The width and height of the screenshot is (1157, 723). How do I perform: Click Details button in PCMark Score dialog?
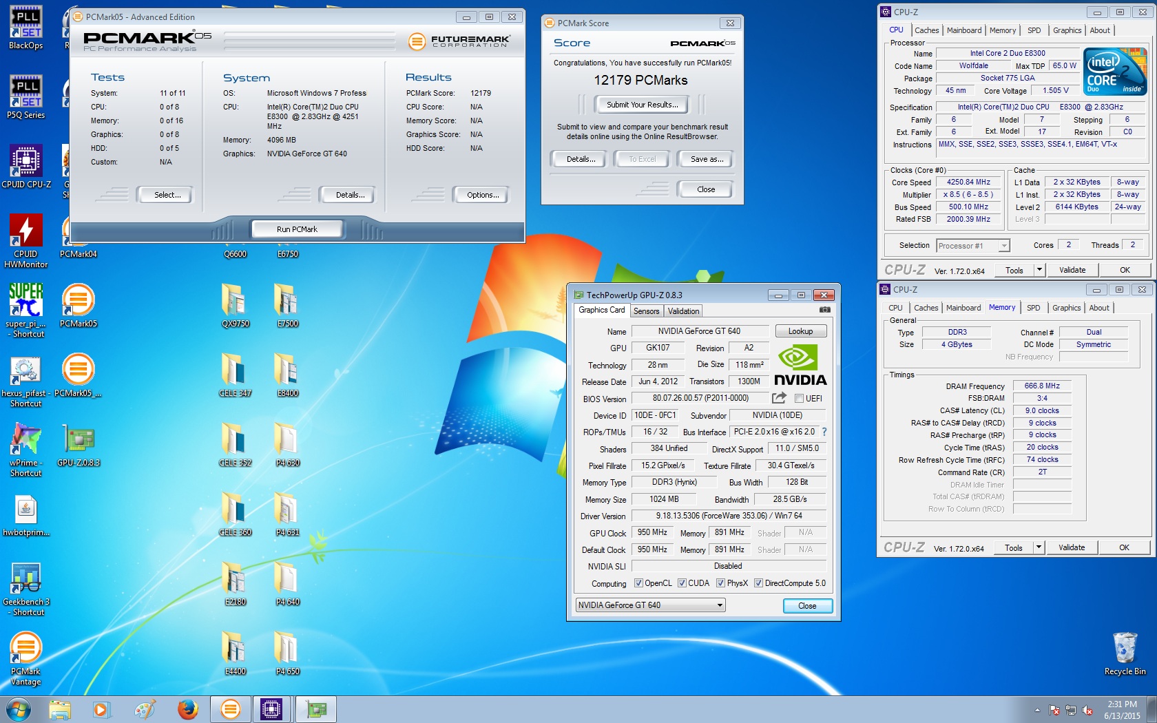581,159
